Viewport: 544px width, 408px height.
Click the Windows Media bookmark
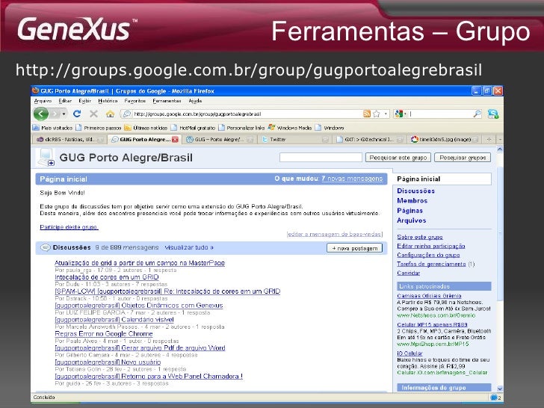290,128
